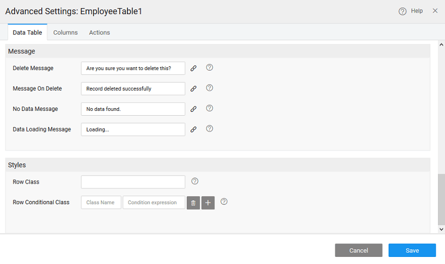Viewport: 445px width, 264px height.
Task: Focus the Row Class input field
Action: tap(133, 182)
